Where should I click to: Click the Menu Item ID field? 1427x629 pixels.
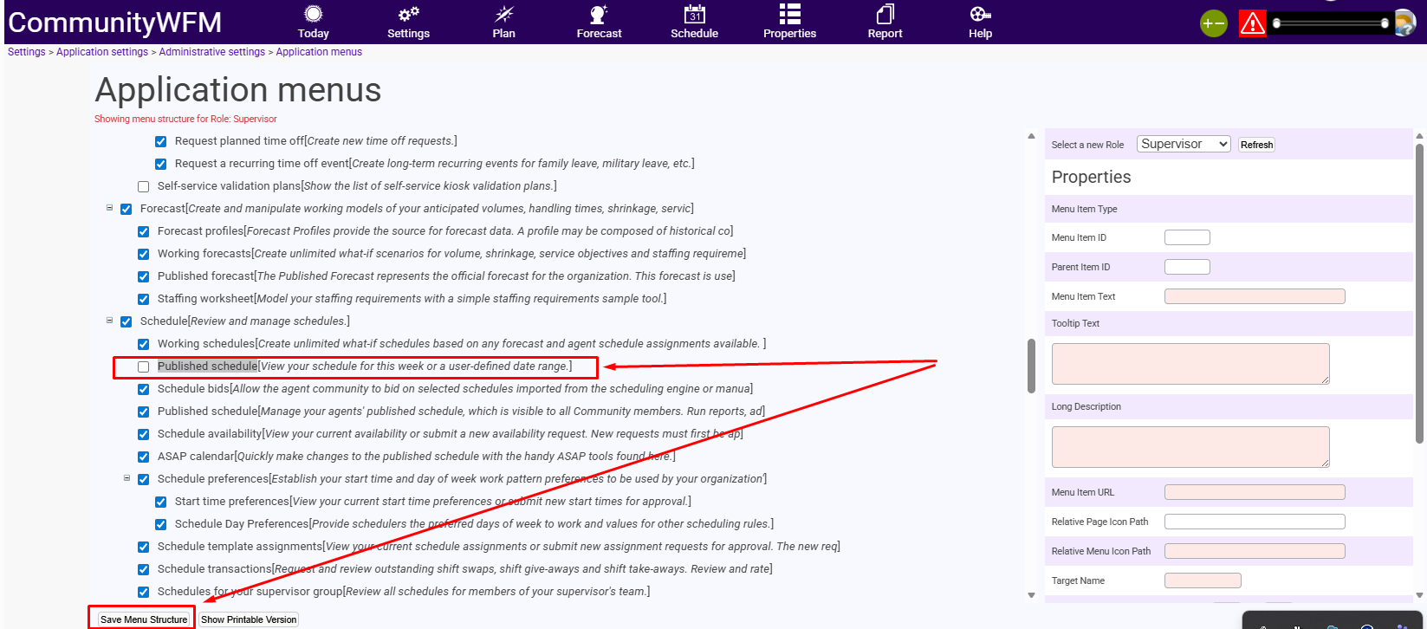(1187, 237)
